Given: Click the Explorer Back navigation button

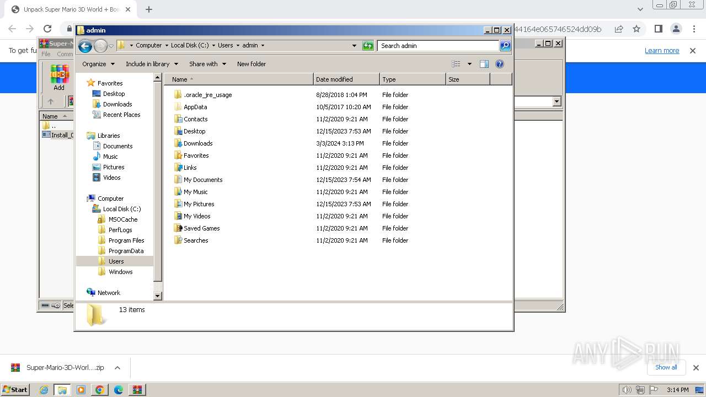Looking at the screenshot, I should 85,46.
